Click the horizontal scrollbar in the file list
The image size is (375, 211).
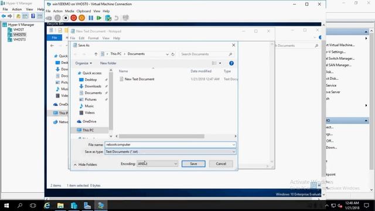162,136
